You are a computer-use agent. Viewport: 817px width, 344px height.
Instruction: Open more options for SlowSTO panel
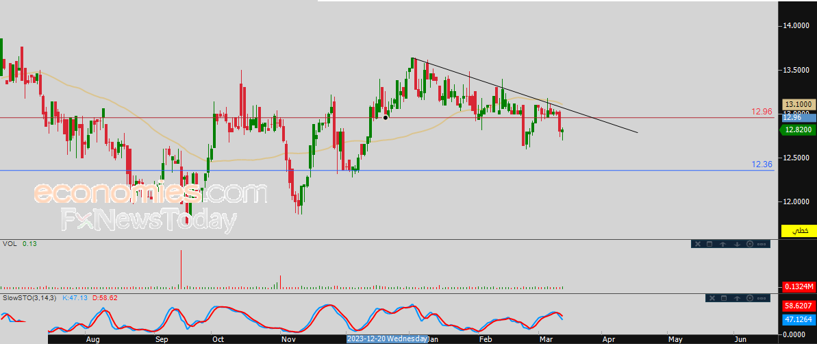(x=762, y=298)
